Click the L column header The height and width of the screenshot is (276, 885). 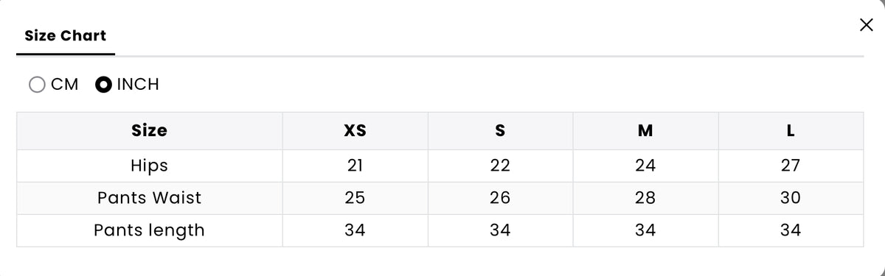pos(791,131)
